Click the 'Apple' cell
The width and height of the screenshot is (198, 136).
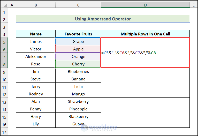coord(78,49)
